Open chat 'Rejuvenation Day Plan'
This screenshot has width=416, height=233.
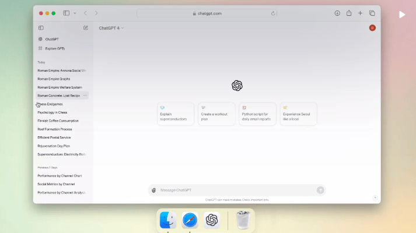(54, 146)
